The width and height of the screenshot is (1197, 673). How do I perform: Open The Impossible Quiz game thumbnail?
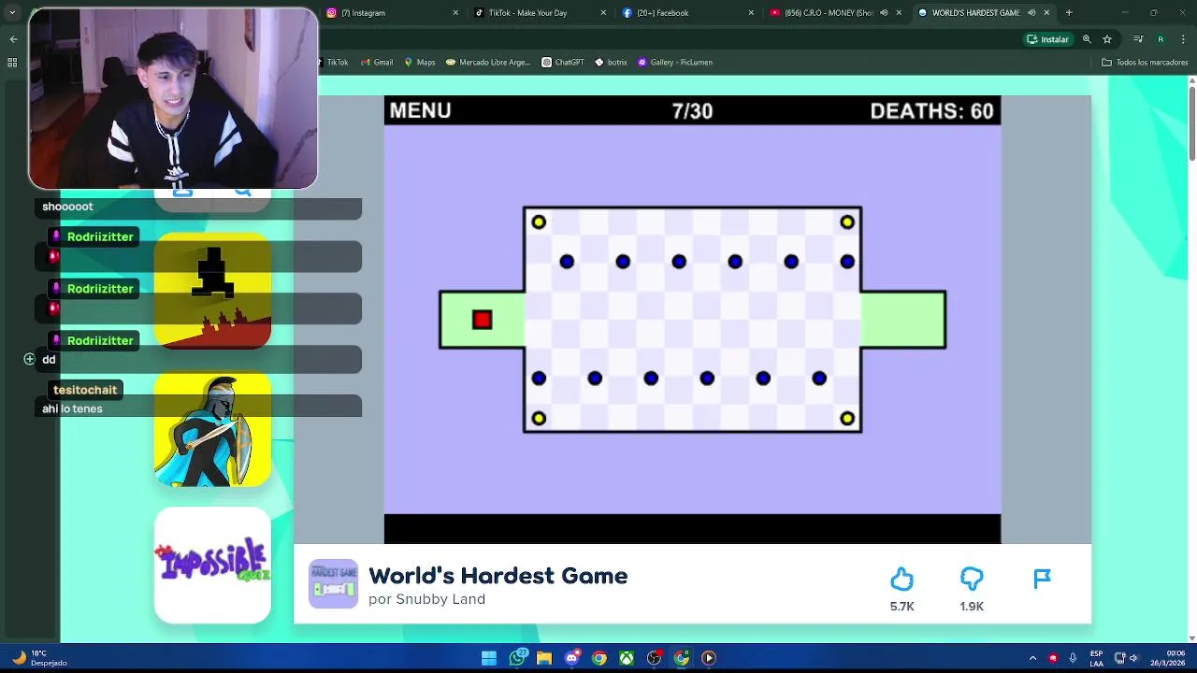pos(212,565)
